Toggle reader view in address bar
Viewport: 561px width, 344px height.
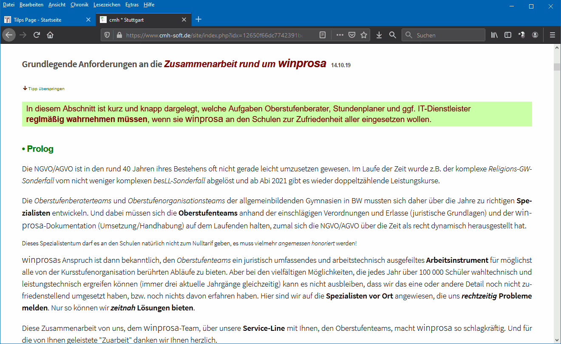[x=323, y=35]
